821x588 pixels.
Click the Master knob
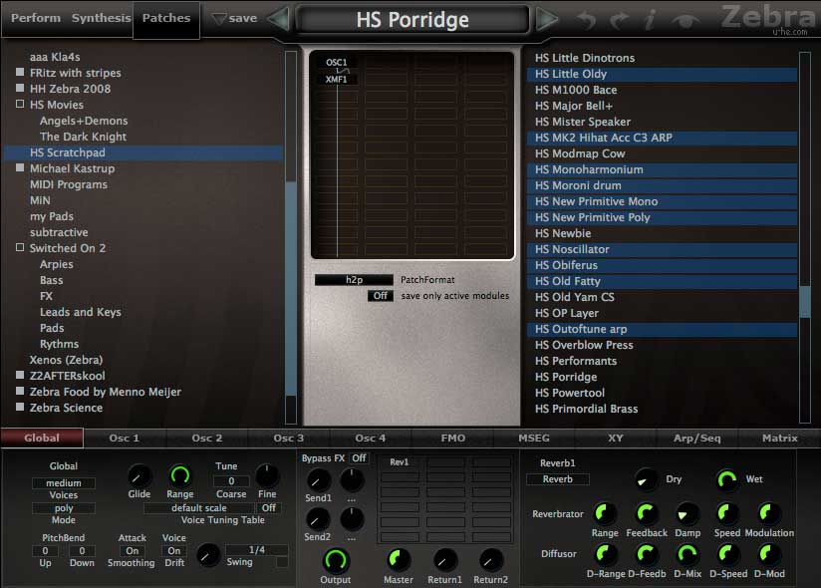point(398,561)
